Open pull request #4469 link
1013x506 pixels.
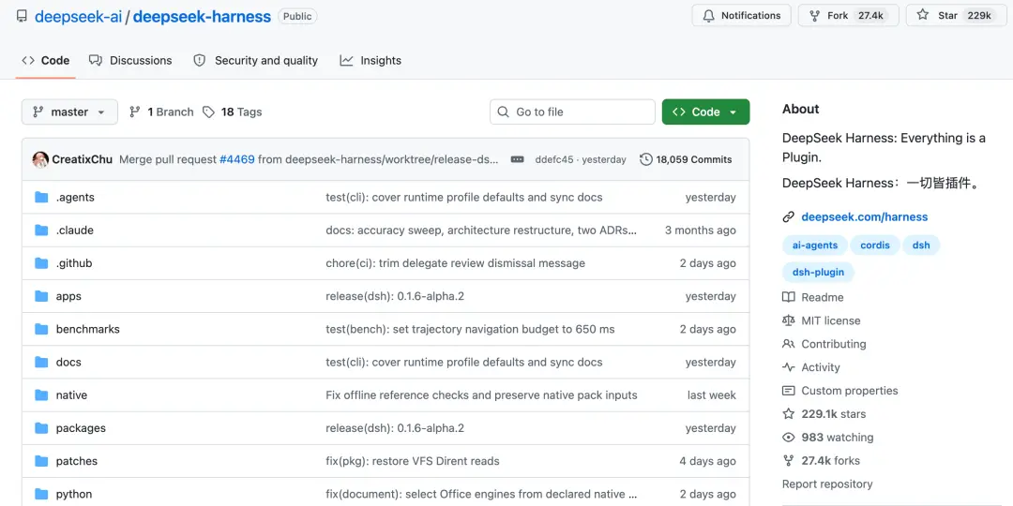pyautogui.click(x=237, y=159)
